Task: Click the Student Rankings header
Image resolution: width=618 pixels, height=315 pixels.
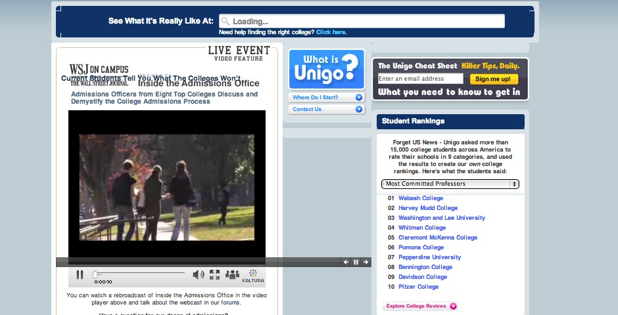Action: [450, 121]
